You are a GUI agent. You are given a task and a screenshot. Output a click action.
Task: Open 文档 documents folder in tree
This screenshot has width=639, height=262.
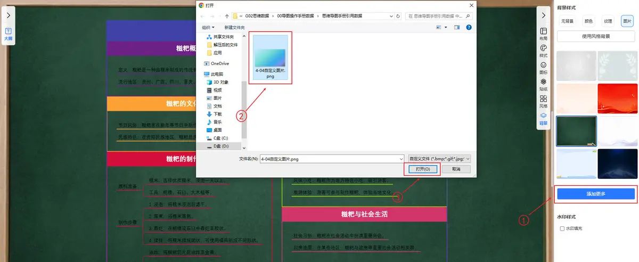[214, 106]
